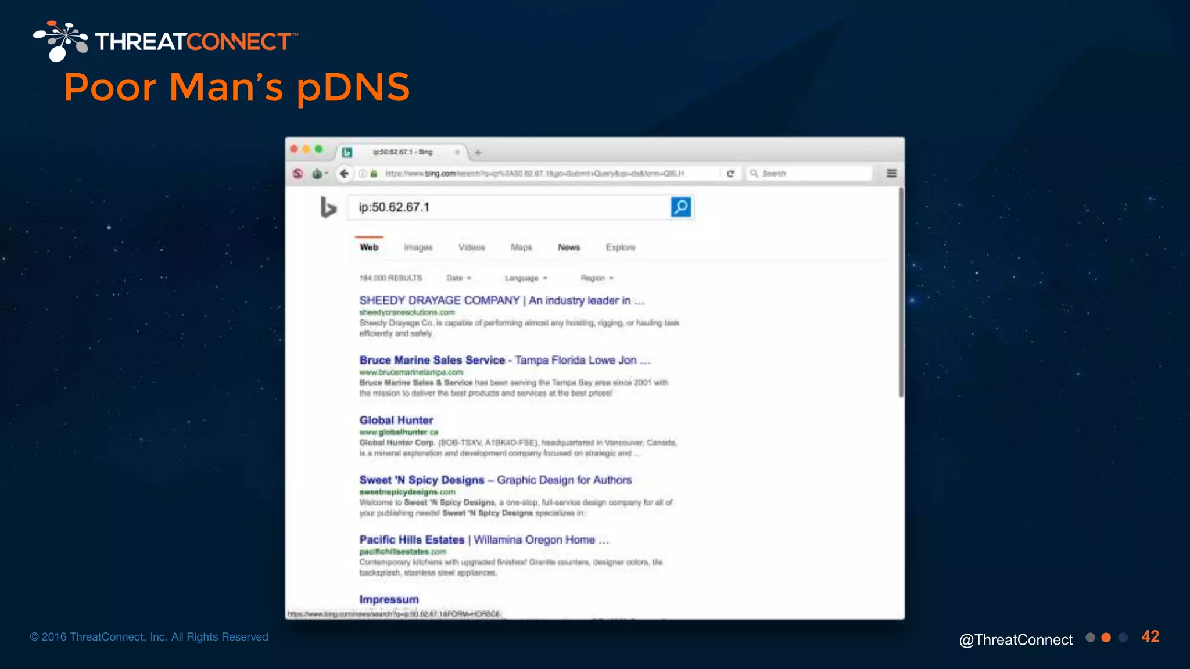Image resolution: width=1190 pixels, height=669 pixels.
Task: Open a new tab with plus icon
Action: tap(478, 152)
